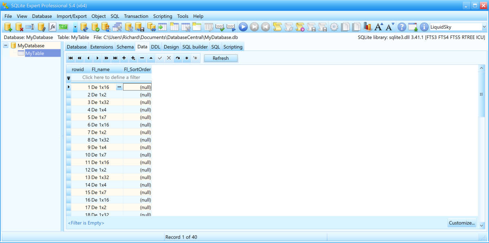The height and width of the screenshot is (243, 489).
Task: Click the '<Filter is Empty>' text
Action: (86, 223)
